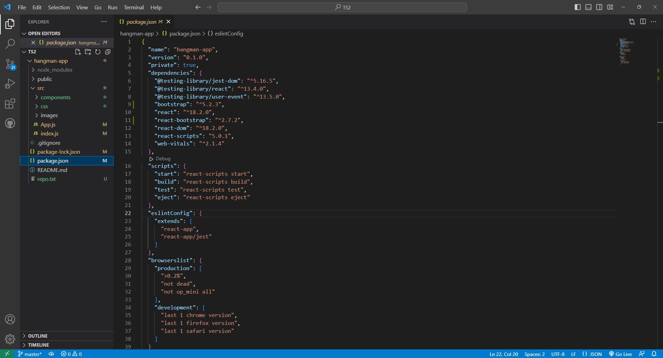Split the editor to the right
The height and width of the screenshot is (358, 663).
(x=643, y=22)
